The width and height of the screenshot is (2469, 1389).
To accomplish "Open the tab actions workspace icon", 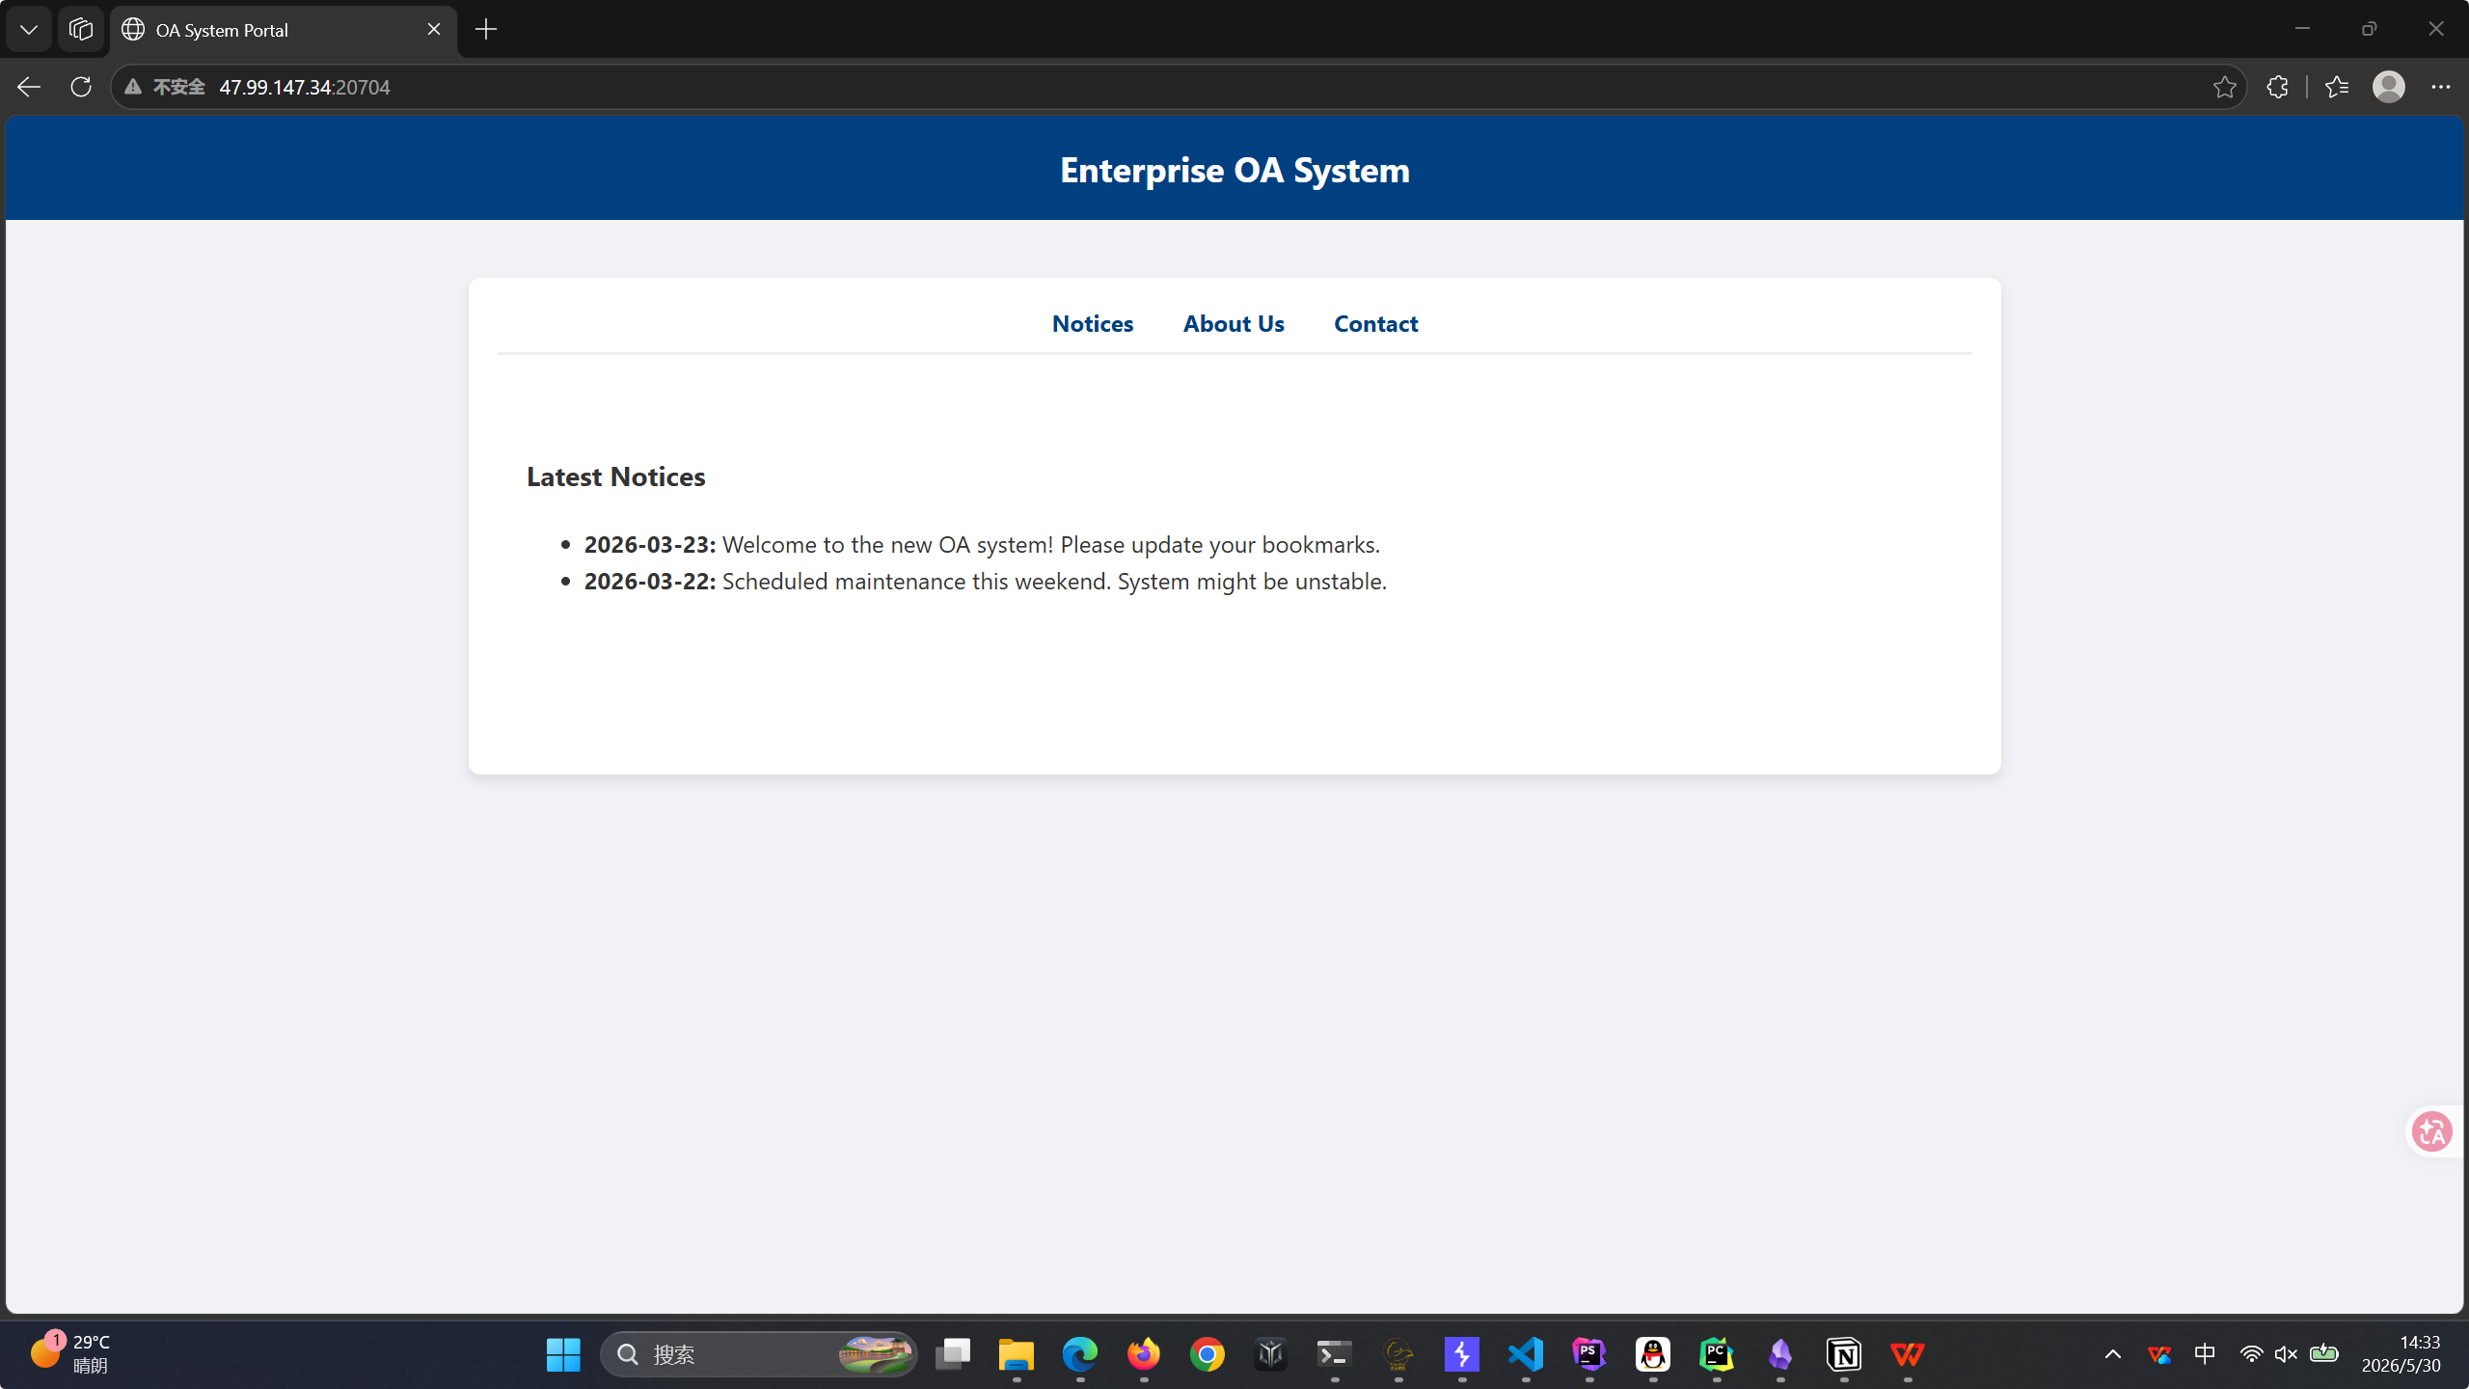I will (x=81, y=29).
